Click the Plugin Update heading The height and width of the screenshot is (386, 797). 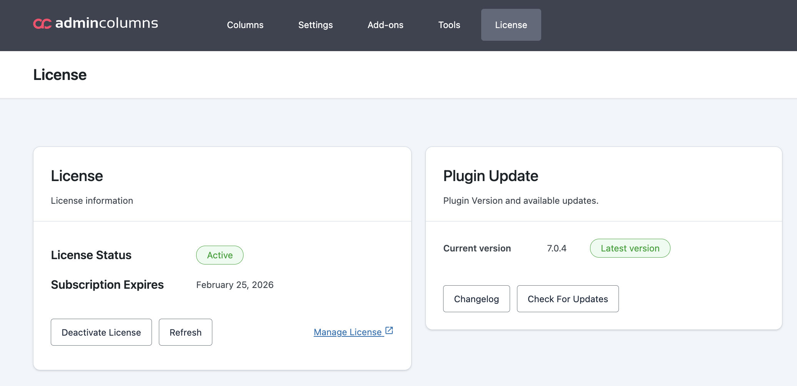point(490,176)
